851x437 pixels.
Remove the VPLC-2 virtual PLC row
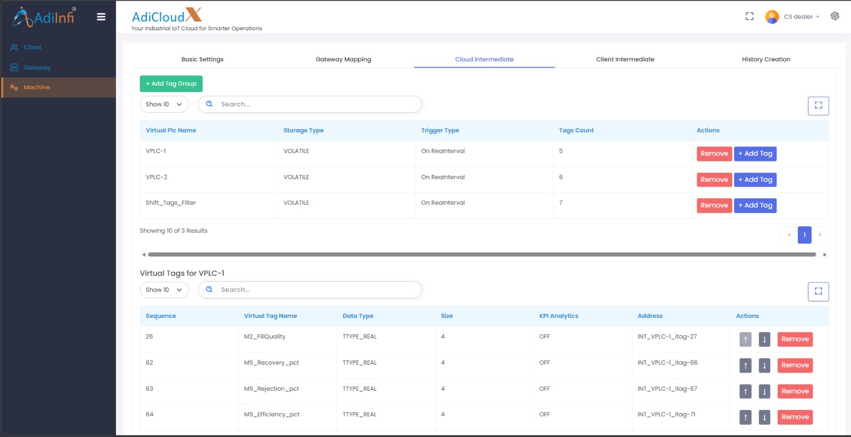tap(714, 180)
